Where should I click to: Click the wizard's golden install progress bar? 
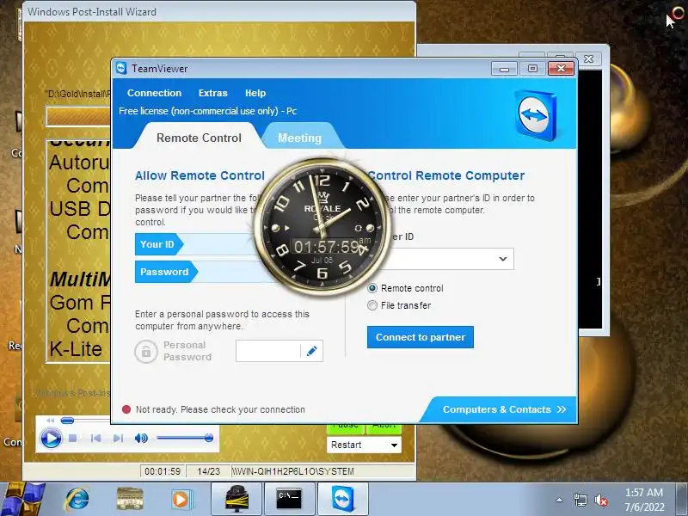pyautogui.click(x=78, y=117)
